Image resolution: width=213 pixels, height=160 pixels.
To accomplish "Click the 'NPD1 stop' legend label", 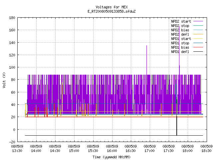I will tap(180, 43).
